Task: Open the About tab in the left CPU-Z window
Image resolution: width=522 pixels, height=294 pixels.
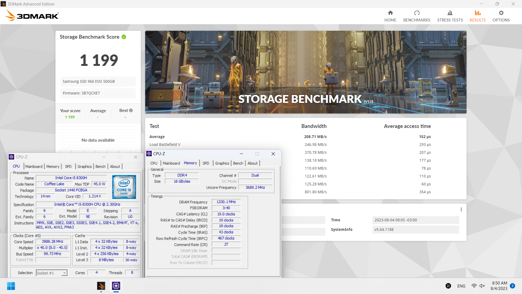Action: [115, 166]
